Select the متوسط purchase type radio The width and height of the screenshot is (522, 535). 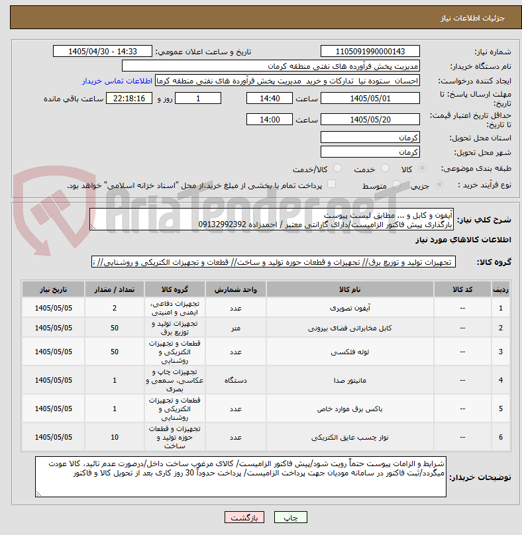click(x=396, y=185)
